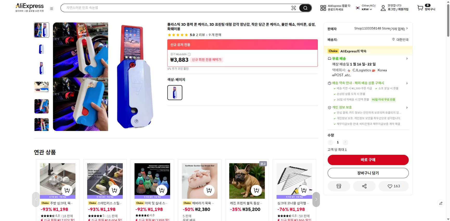The height and width of the screenshot is (221, 450).
Task: Increase quantity with the plus stepper
Action: (345, 142)
